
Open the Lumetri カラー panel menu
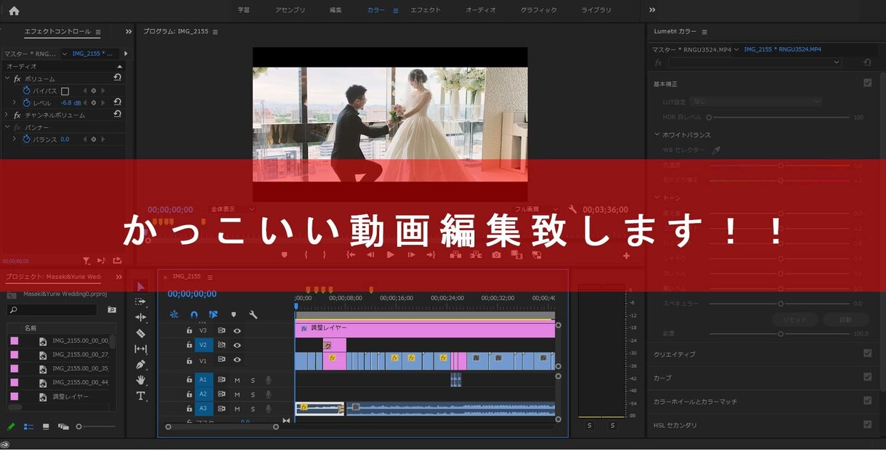pyautogui.click(x=704, y=32)
